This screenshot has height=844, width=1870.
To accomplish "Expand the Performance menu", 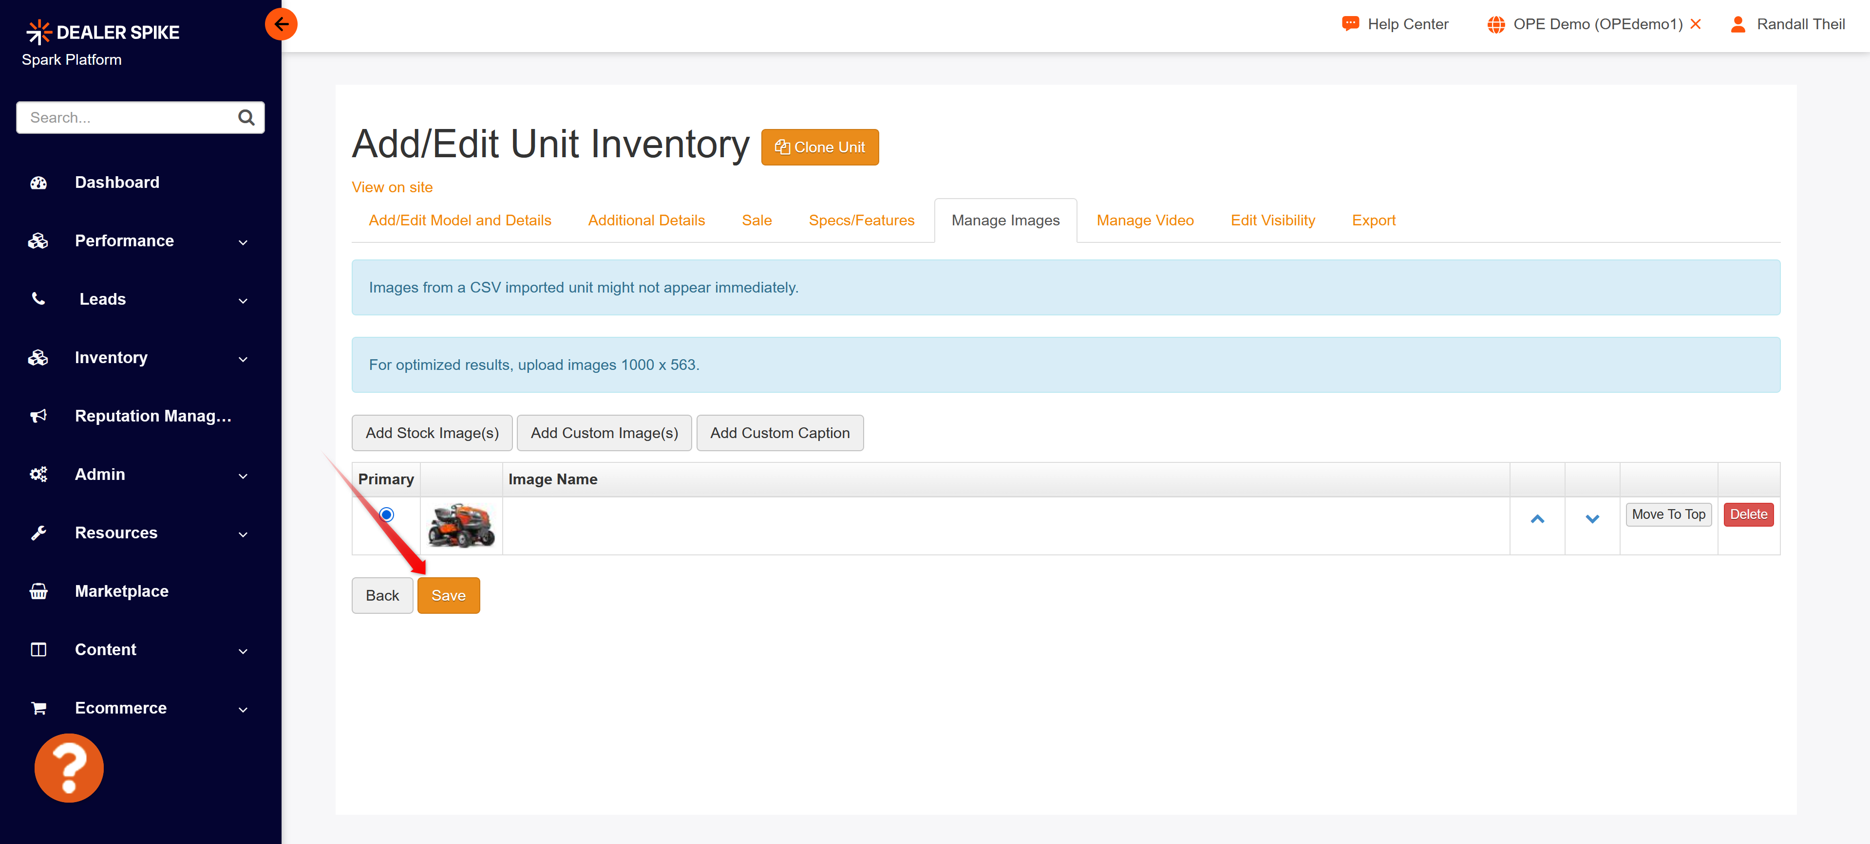I will point(138,241).
